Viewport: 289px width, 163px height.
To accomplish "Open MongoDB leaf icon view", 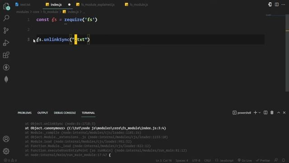I will click(6, 80).
